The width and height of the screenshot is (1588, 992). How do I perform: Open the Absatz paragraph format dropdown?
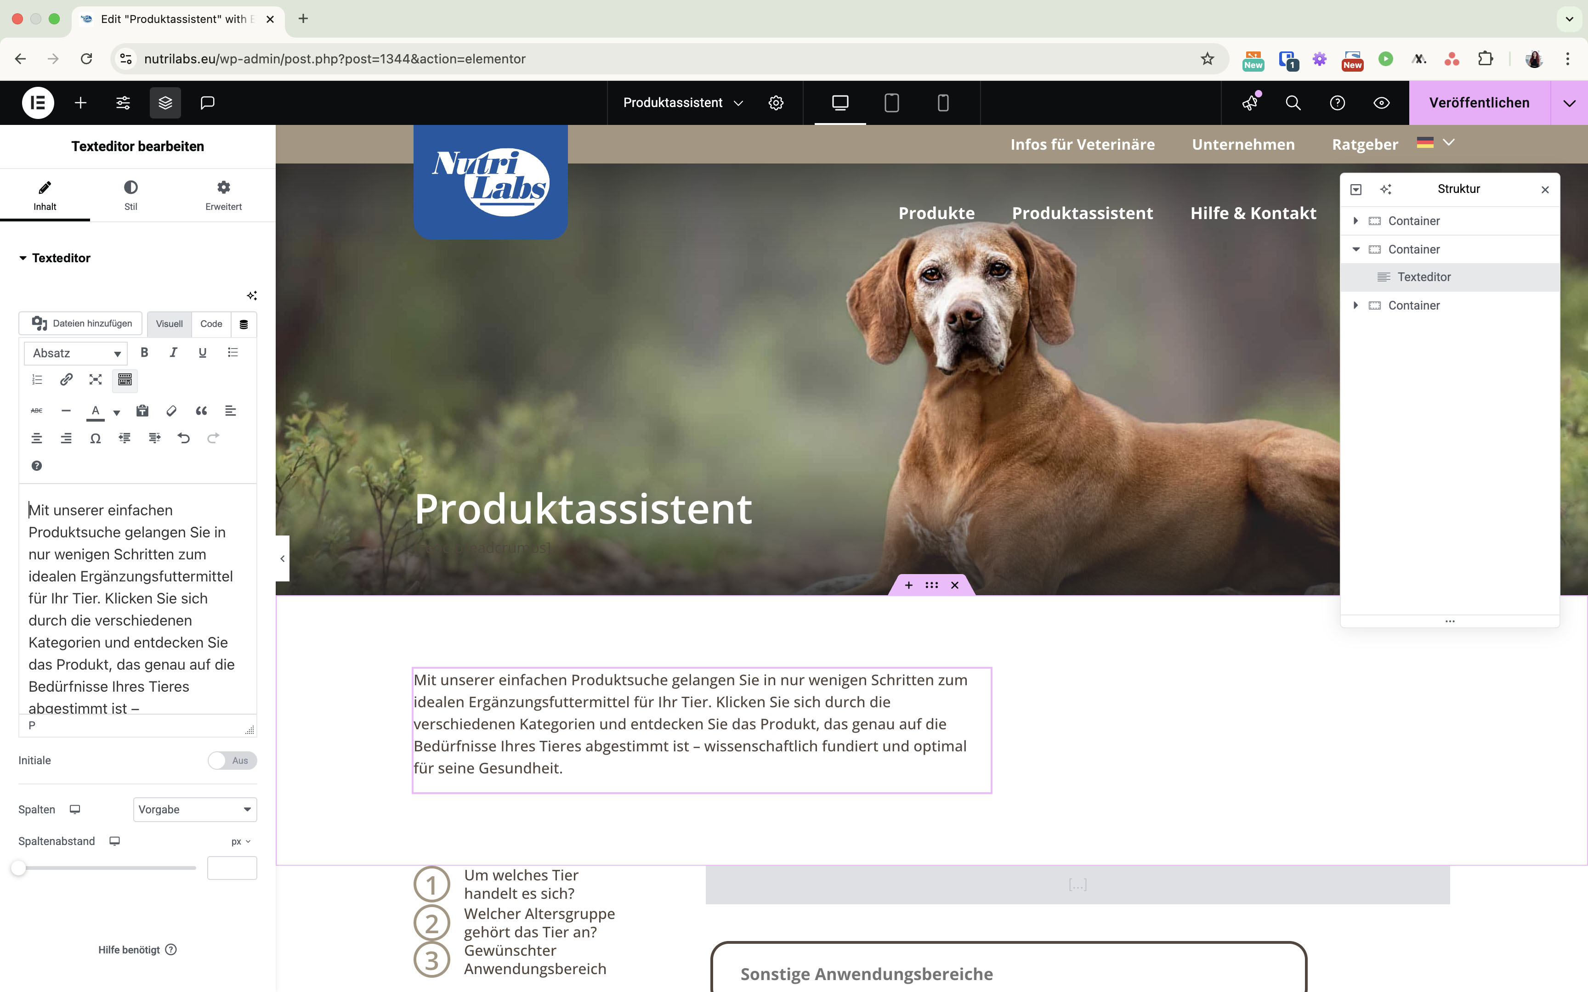click(x=75, y=353)
